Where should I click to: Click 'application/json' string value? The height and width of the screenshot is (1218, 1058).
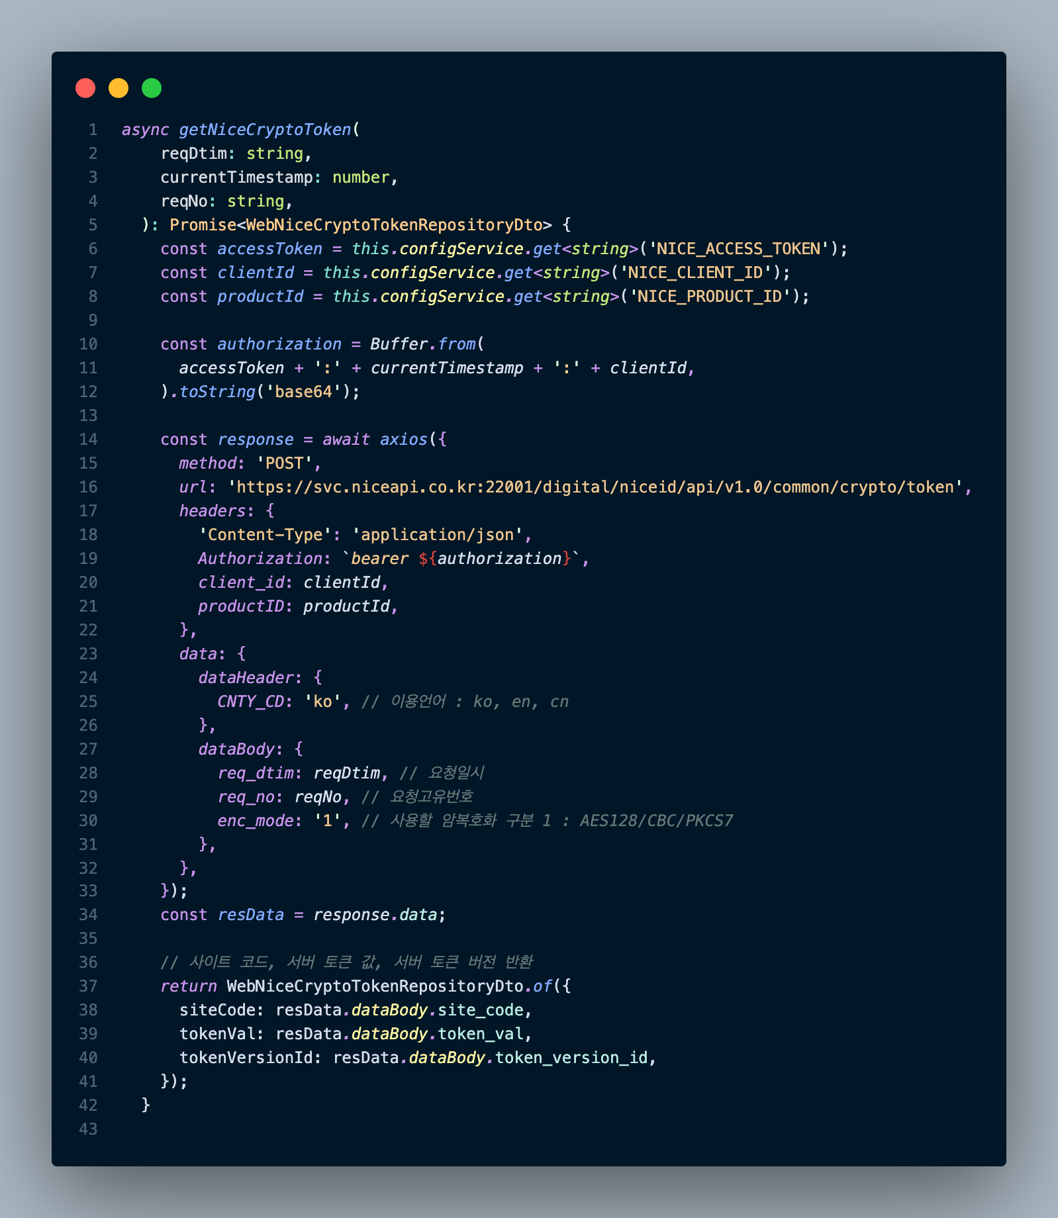[x=437, y=535]
